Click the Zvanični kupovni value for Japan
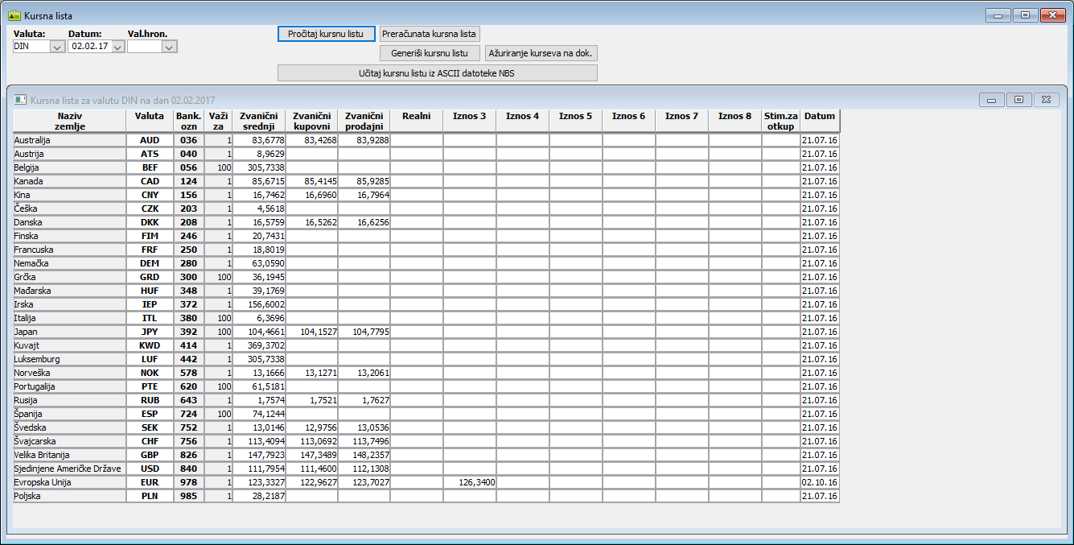Screen dimensions: 1074x545 311,332
